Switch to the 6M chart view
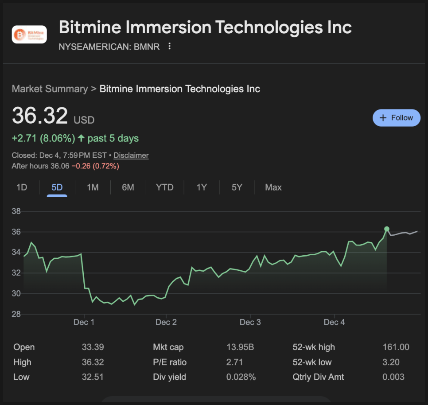 (x=128, y=187)
